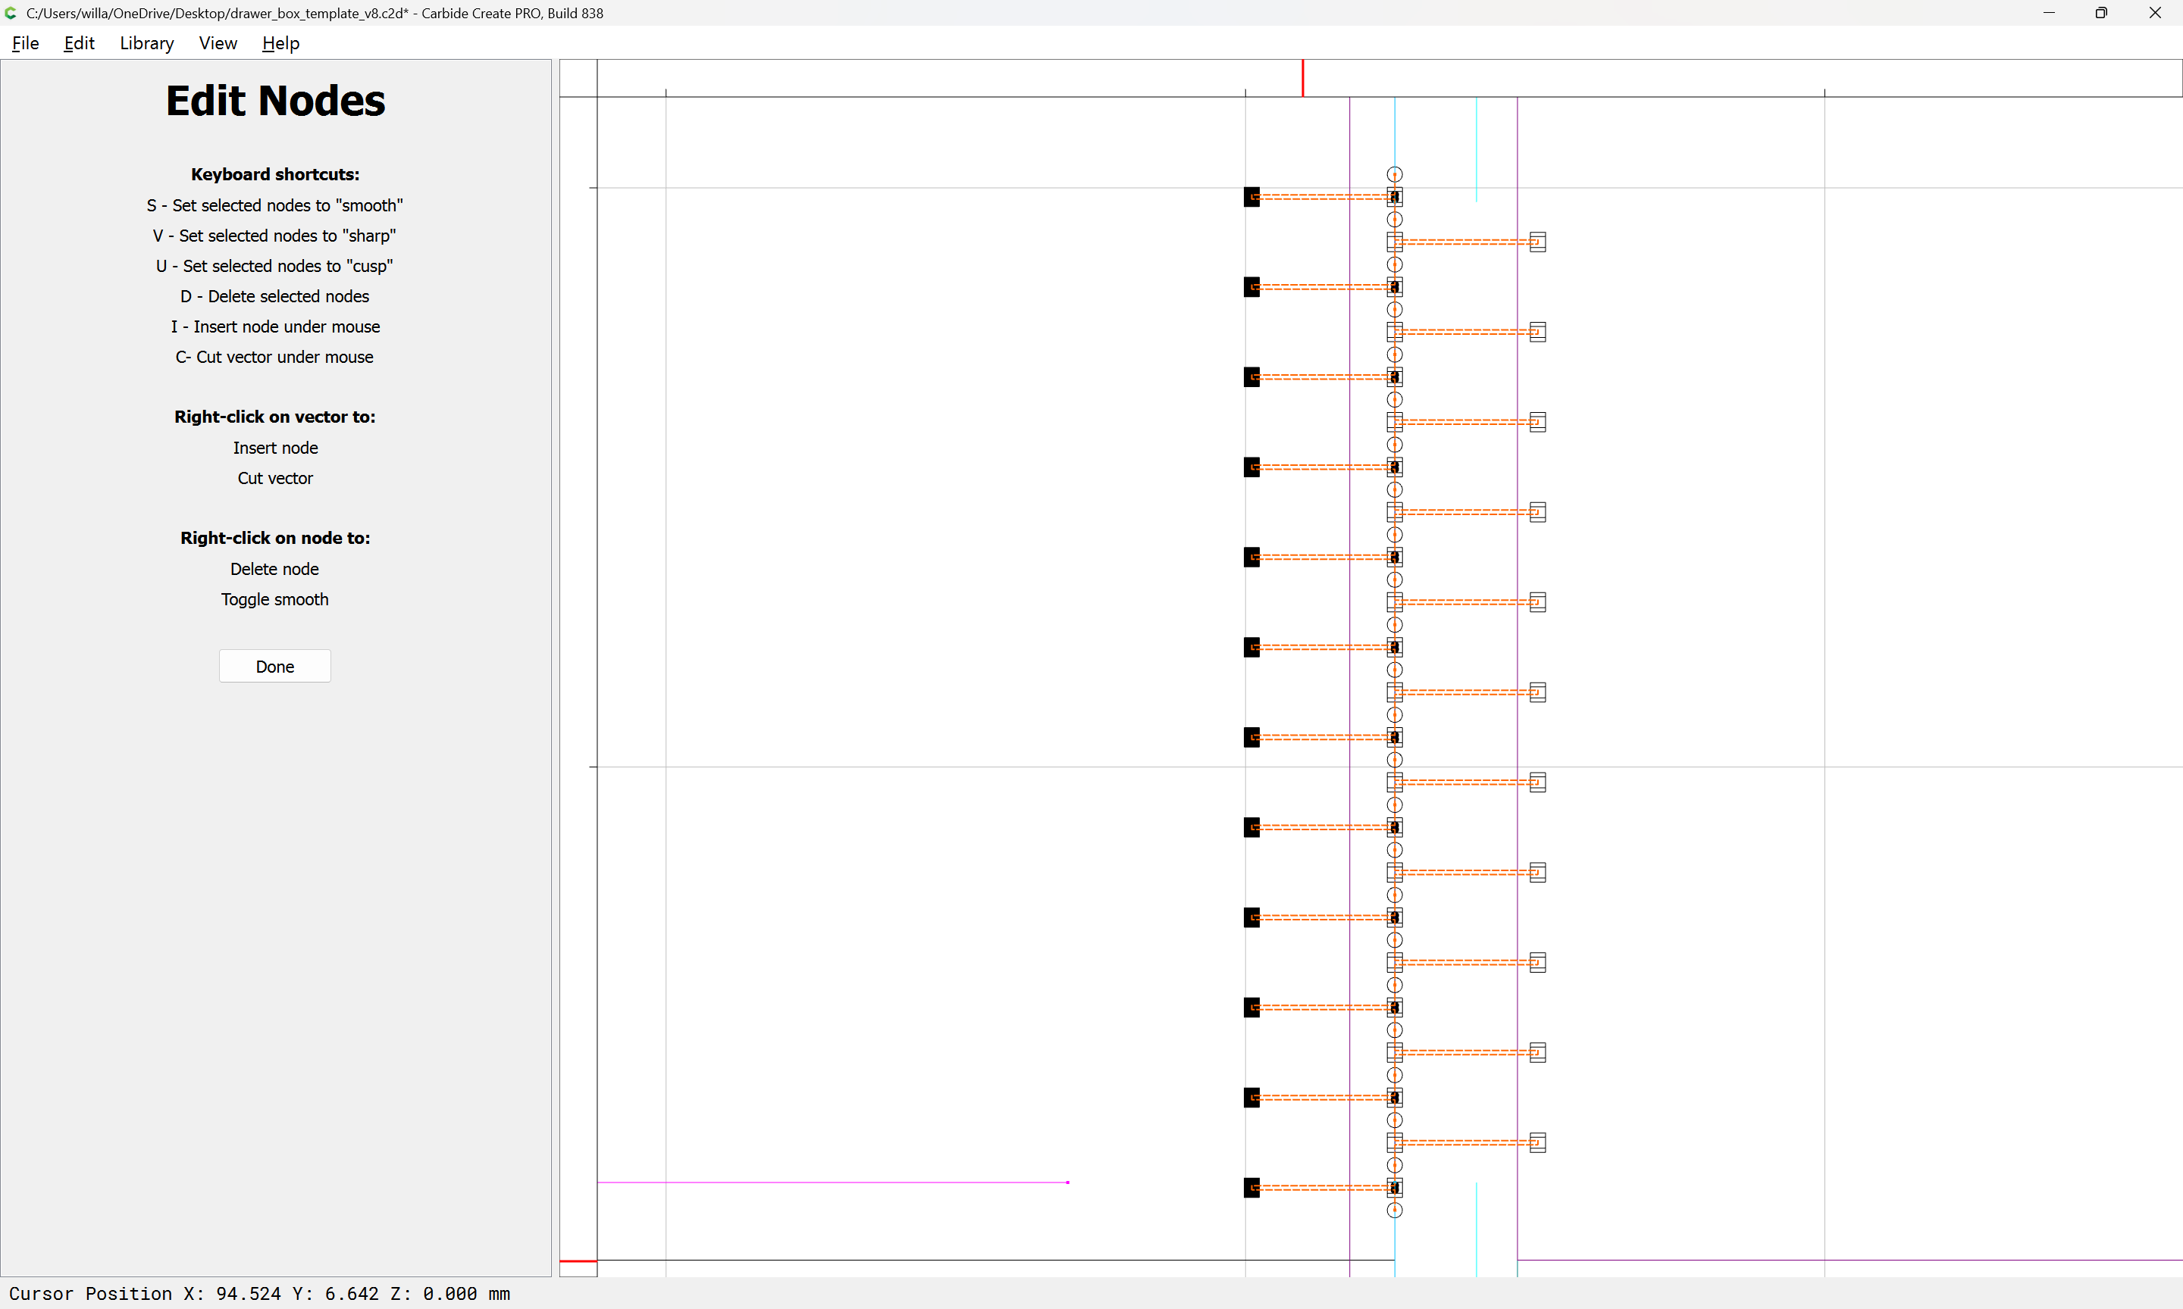Minimize the Carbide Create window
This screenshot has height=1309, width=2183.
pos(2049,13)
